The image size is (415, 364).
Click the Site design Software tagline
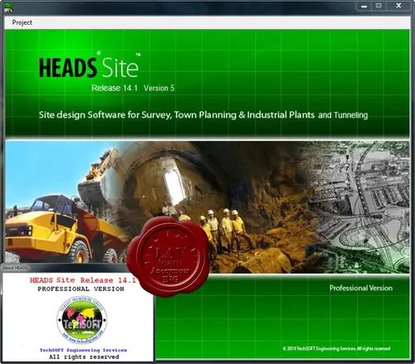point(203,114)
